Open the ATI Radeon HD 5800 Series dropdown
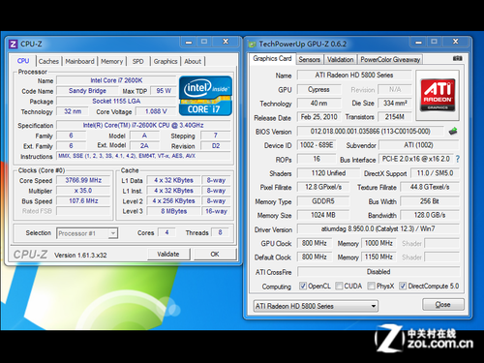The width and height of the screenshot is (484, 363). 316,306
